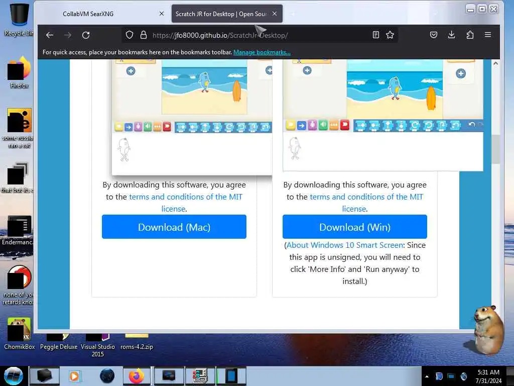Select the roms-4.2.zip desktop file
This screenshot has width=514, height=386.
(x=137, y=342)
